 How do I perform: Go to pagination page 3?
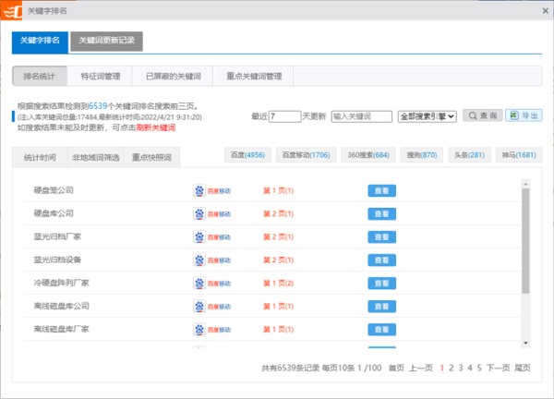tap(461, 368)
